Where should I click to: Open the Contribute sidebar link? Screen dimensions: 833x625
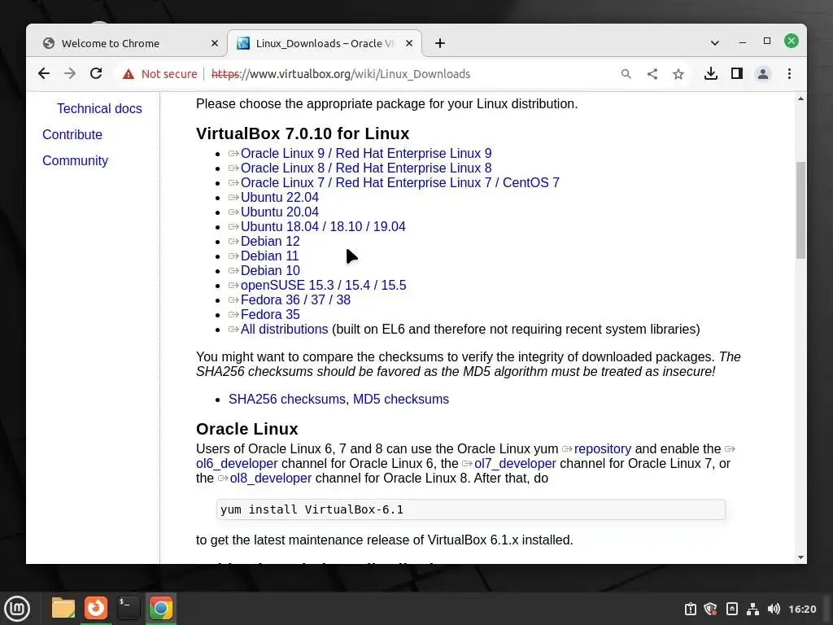tap(72, 134)
